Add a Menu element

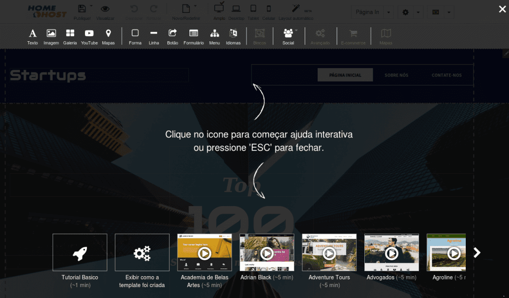(x=215, y=37)
